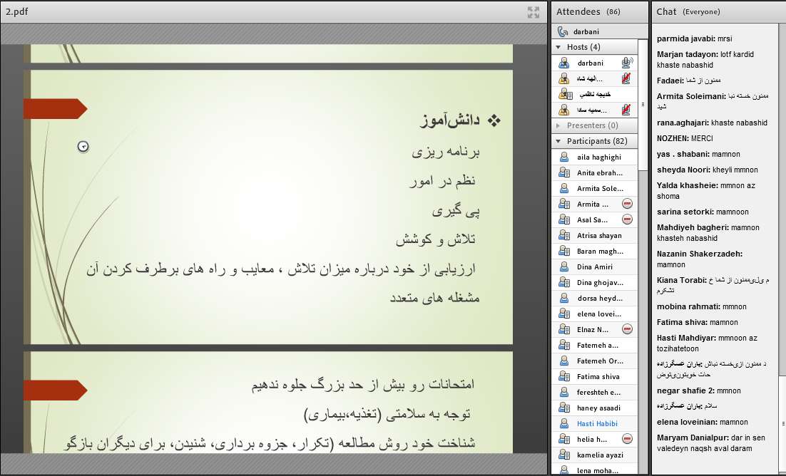The width and height of the screenshot is (786, 476).
Task: Select Dina Amiri in the participants list
Action: 594,267
